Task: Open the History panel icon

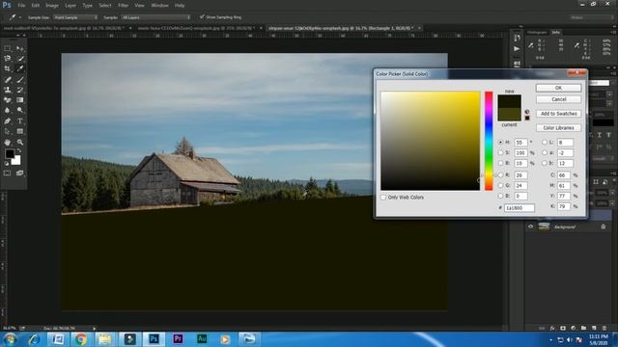Action: pyautogui.click(x=517, y=38)
